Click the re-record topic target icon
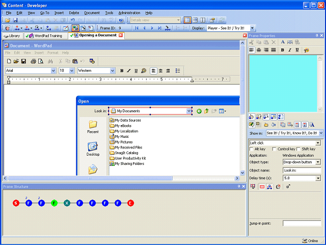The height and width of the screenshot is (245, 326). 8,28
